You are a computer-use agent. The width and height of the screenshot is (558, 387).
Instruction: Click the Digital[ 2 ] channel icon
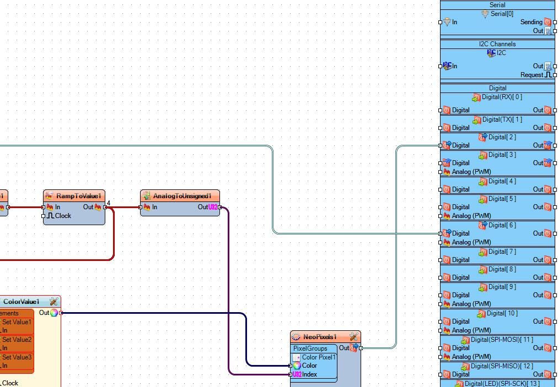coord(483,137)
